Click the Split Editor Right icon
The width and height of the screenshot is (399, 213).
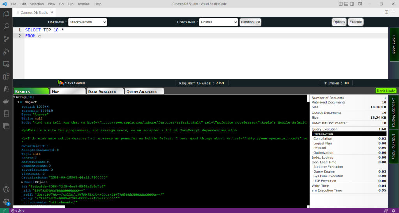coord(387,12)
